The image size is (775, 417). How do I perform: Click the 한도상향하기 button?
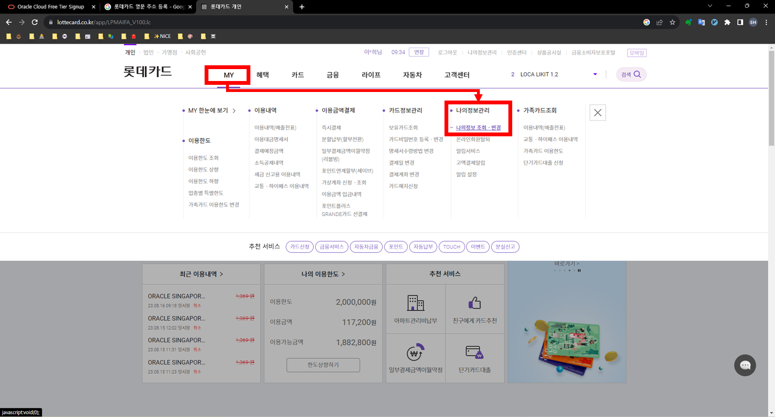(323, 365)
